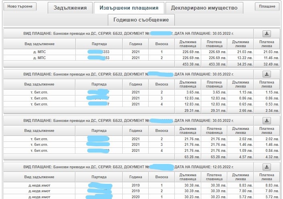Select the 2020 year cell for д.недв.имот
This screenshot has height=199, width=283.
coord(135,197)
